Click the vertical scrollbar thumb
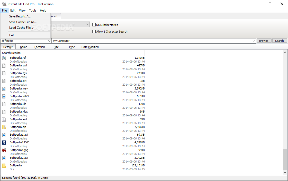The image size is (288, 181). pyautogui.click(x=285, y=159)
